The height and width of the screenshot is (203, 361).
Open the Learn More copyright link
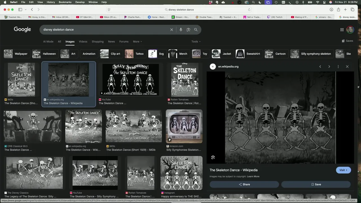click(253, 176)
